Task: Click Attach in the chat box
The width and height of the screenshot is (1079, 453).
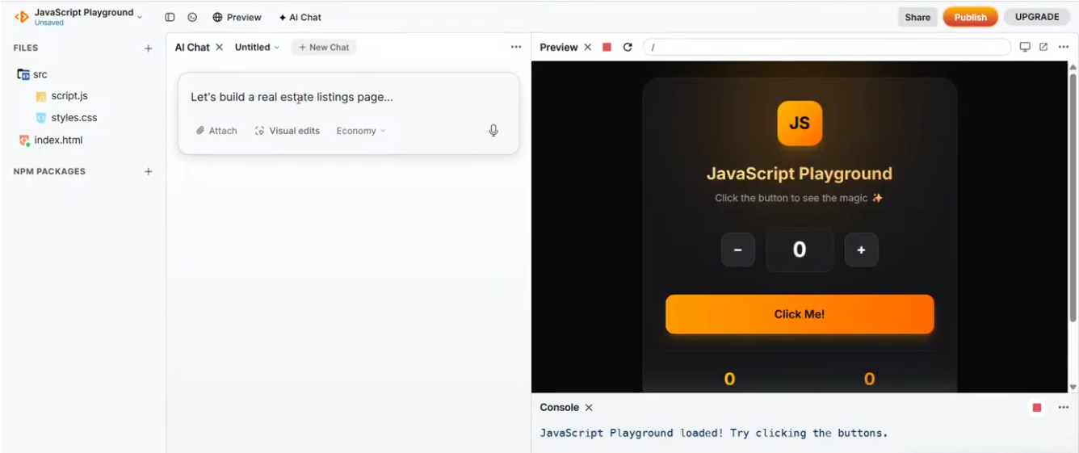Action: click(x=216, y=131)
